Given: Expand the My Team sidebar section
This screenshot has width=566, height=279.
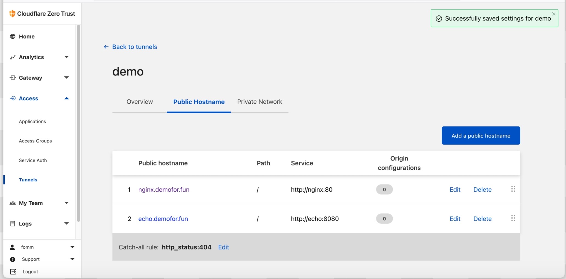Looking at the screenshot, I should [66, 203].
